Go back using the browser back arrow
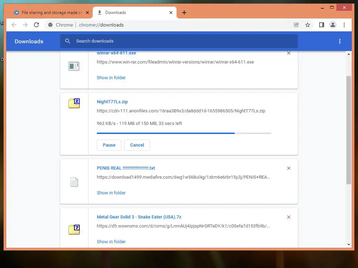Screen dimensions: 358x268 pyautogui.click(x=14, y=25)
